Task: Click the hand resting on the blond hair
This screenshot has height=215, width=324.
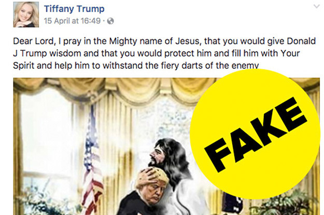Action: tap(146, 176)
